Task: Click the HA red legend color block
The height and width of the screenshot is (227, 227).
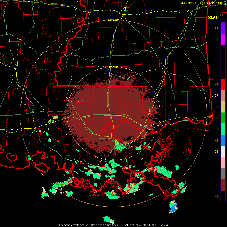Action: (x=223, y=84)
